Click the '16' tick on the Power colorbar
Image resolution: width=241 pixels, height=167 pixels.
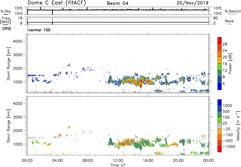(225, 64)
